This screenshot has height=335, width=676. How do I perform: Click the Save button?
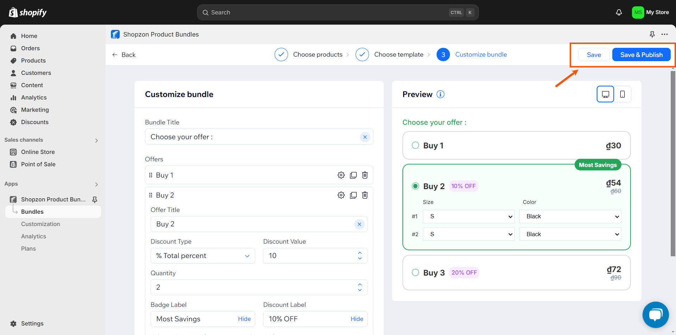[594, 54]
